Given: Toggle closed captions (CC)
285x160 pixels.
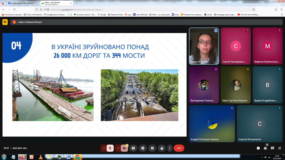Looking at the screenshot, I should [152, 148].
